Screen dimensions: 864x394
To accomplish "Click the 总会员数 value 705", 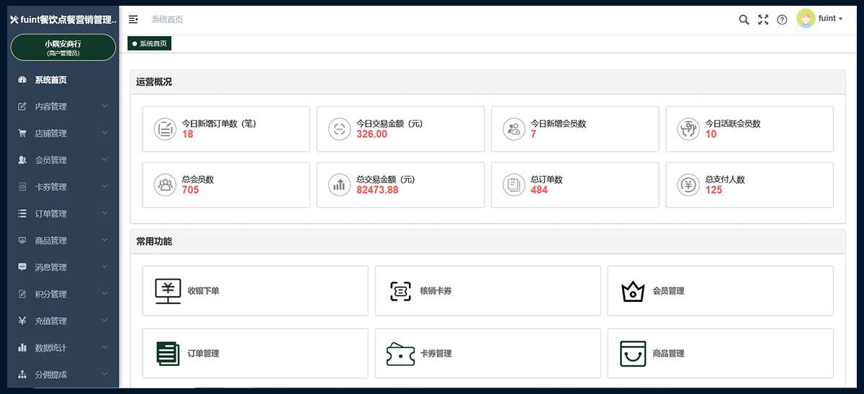I will 190,191.
